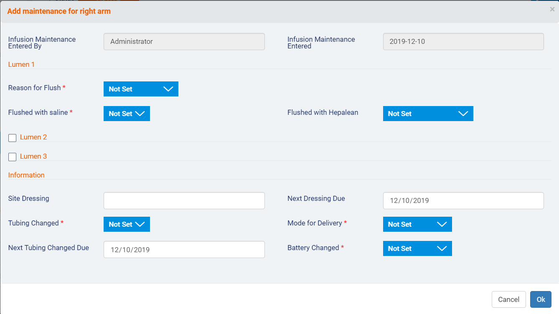
Task: Expand the Flushed with saline dropdown
Action: tap(127, 114)
